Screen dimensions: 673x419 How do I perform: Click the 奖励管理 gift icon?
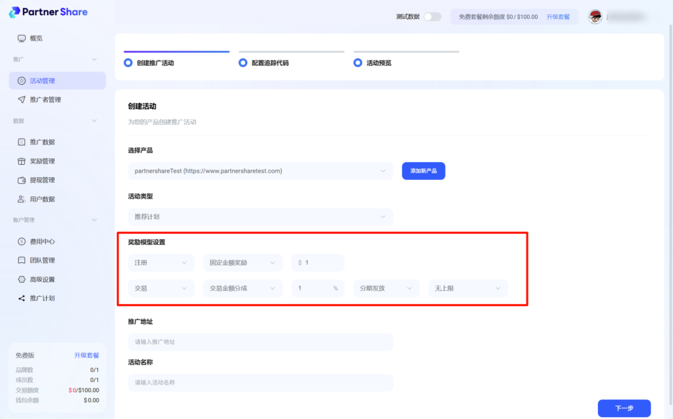click(x=22, y=161)
